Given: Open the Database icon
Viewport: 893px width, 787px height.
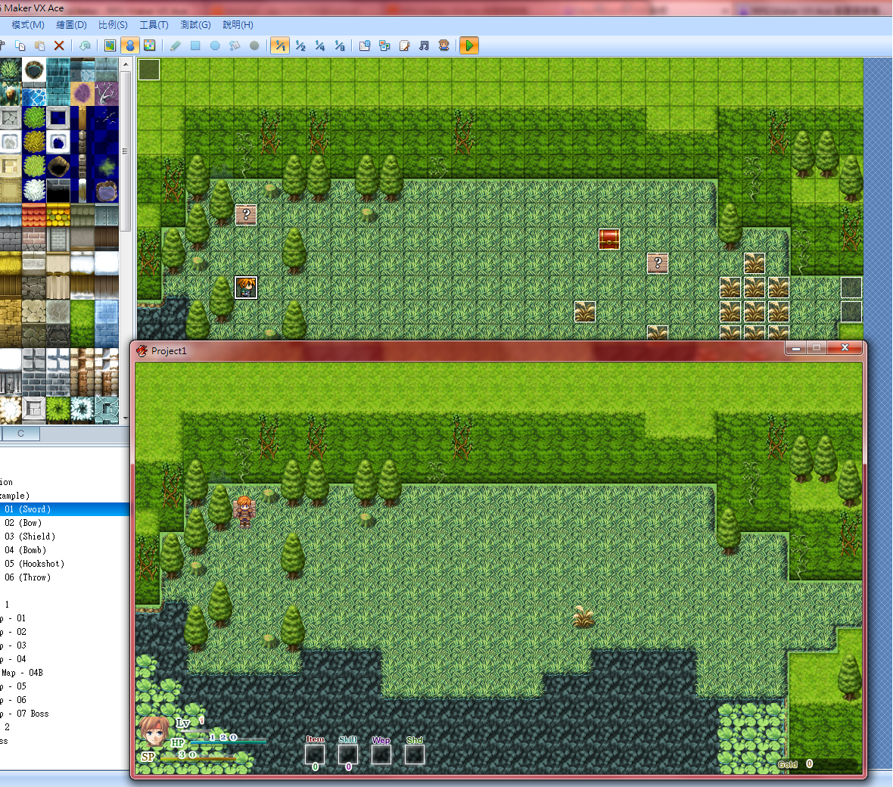Looking at the screenshot, I should pos(365,45).
